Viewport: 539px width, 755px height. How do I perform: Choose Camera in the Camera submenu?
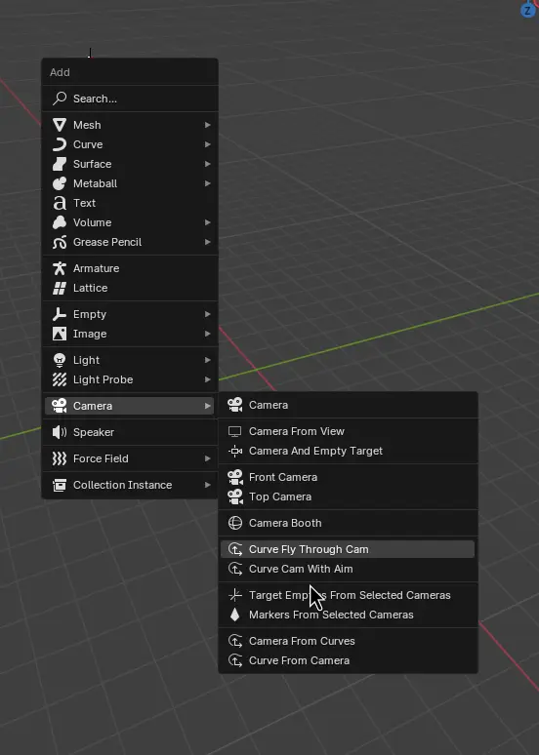click(x=348, y=405)
